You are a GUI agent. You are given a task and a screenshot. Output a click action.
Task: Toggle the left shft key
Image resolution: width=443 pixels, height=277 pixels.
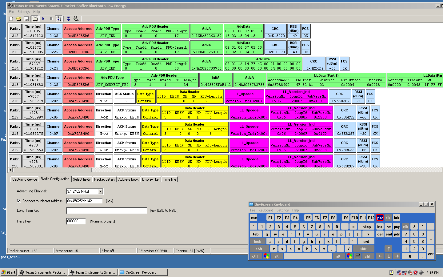coord(259,249)
